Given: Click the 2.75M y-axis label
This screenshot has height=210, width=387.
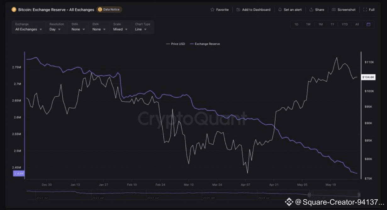Looking at the screenshot, I should (x=17, y=67).
